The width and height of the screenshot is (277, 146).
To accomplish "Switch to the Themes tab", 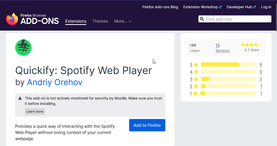I will [x=100, y=21].
